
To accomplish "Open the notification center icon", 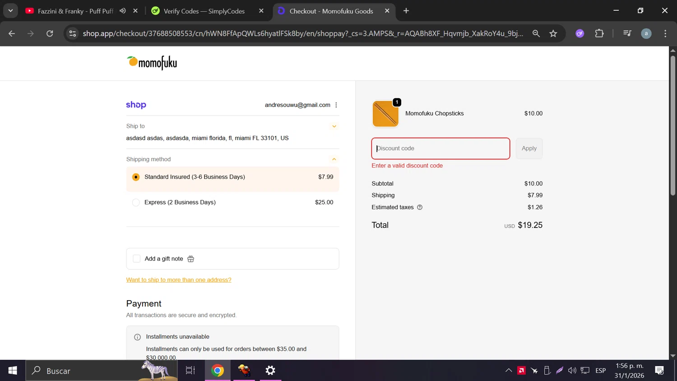I will point(659,371).
